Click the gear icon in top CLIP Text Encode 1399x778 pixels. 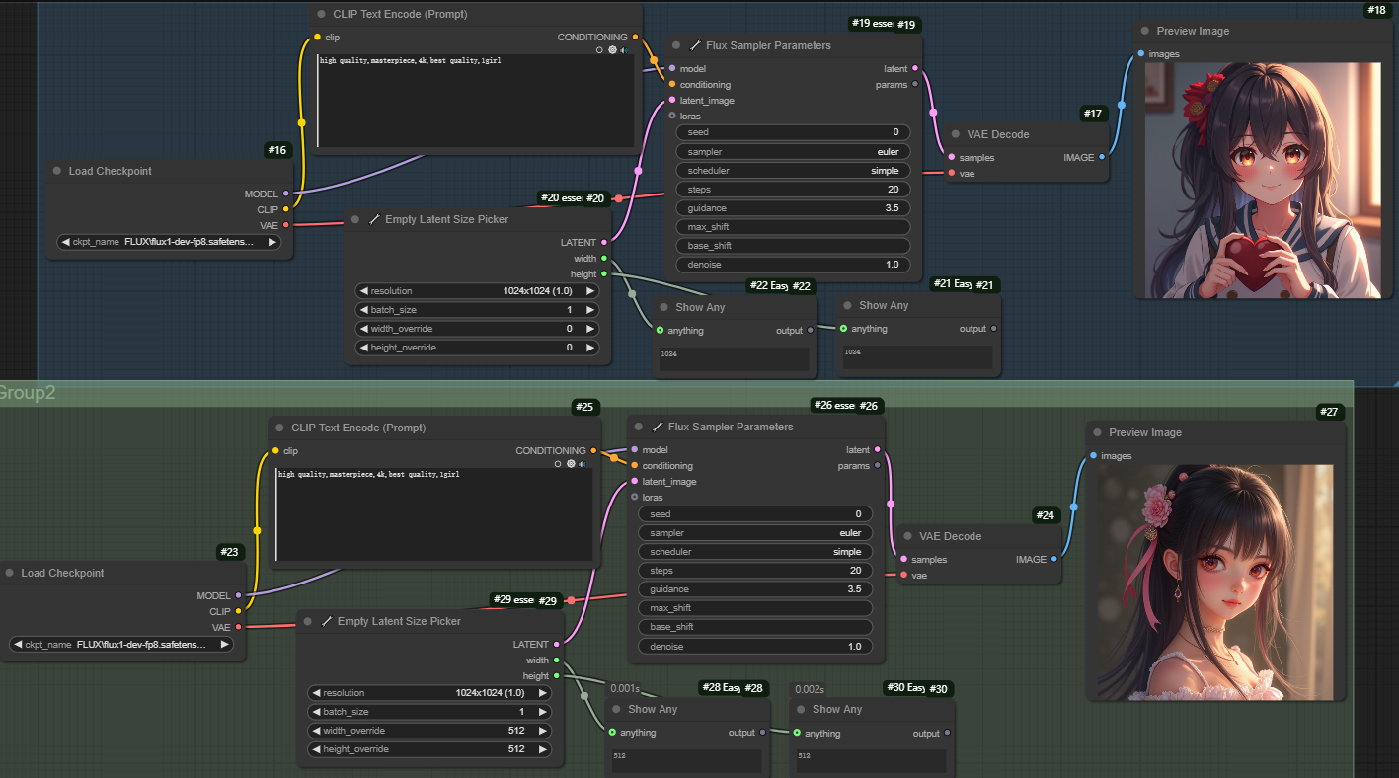point(612,49)
